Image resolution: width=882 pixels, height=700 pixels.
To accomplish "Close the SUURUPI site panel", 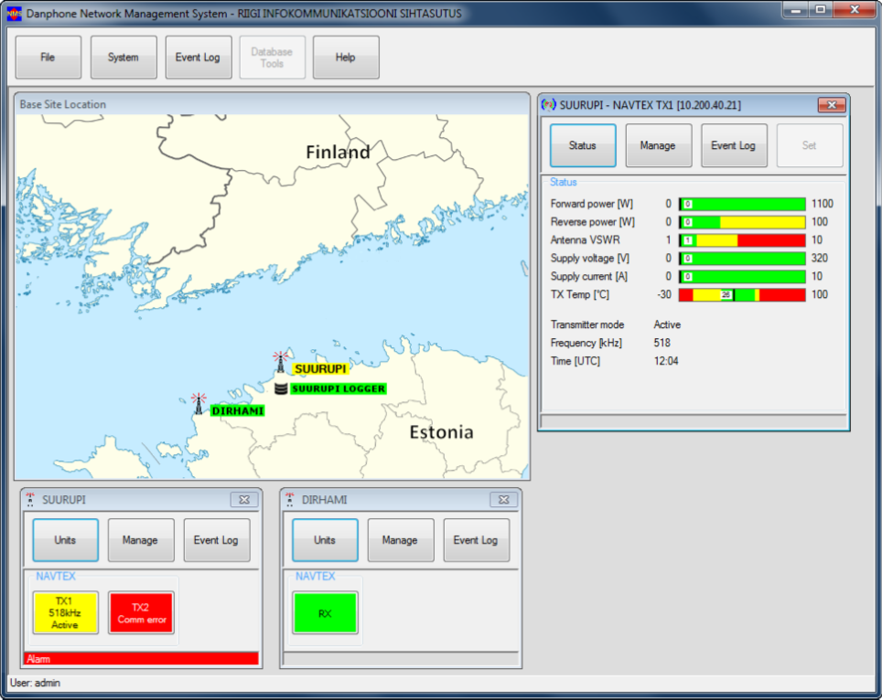I will point(243,500).
